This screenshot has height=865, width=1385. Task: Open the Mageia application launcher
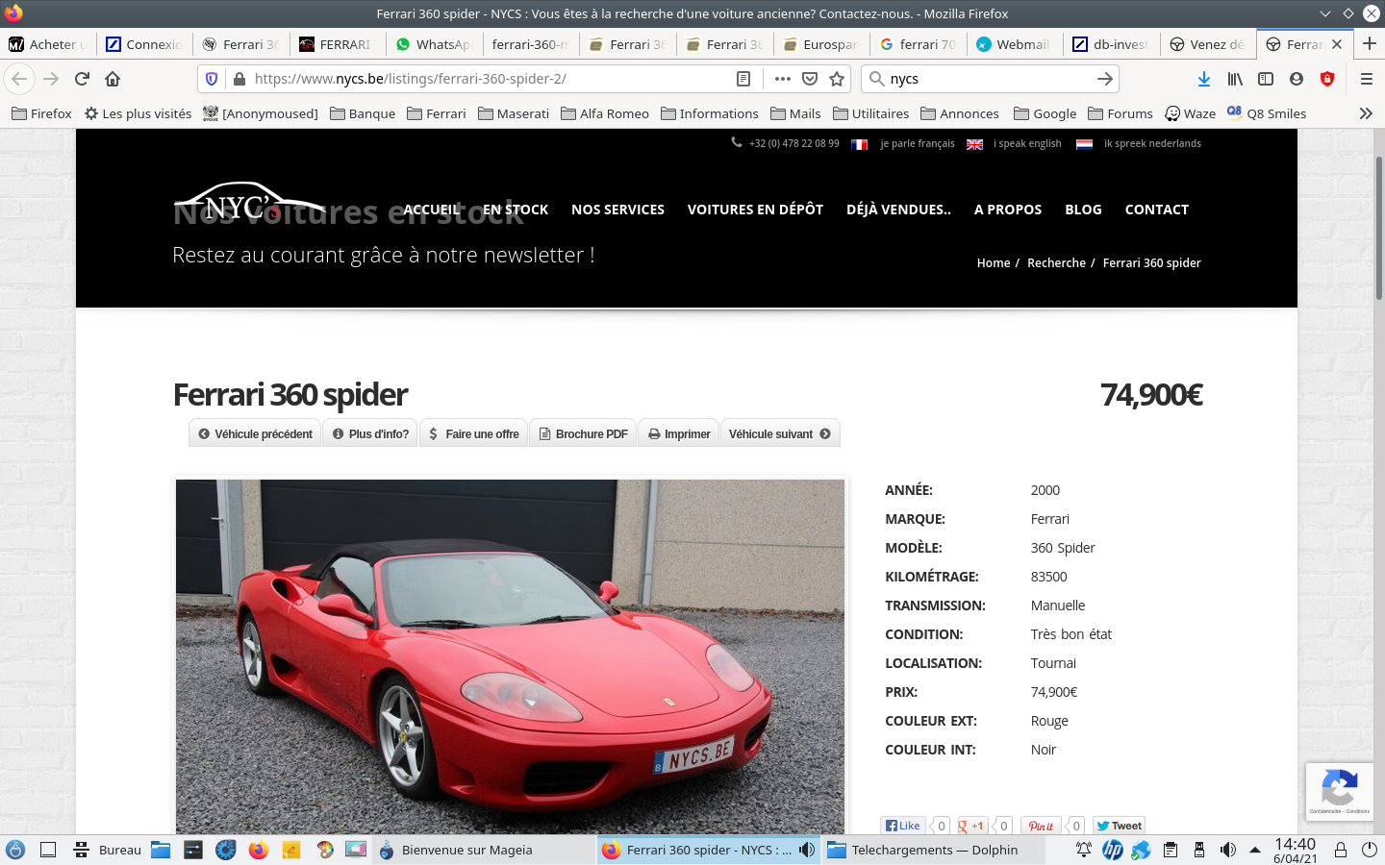(x=15, y=850)
